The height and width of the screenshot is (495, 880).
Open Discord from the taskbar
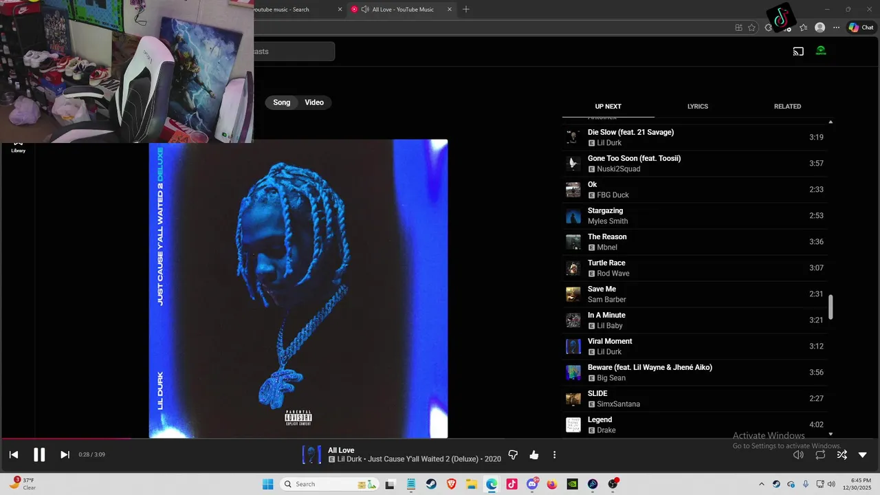(532, 484)
